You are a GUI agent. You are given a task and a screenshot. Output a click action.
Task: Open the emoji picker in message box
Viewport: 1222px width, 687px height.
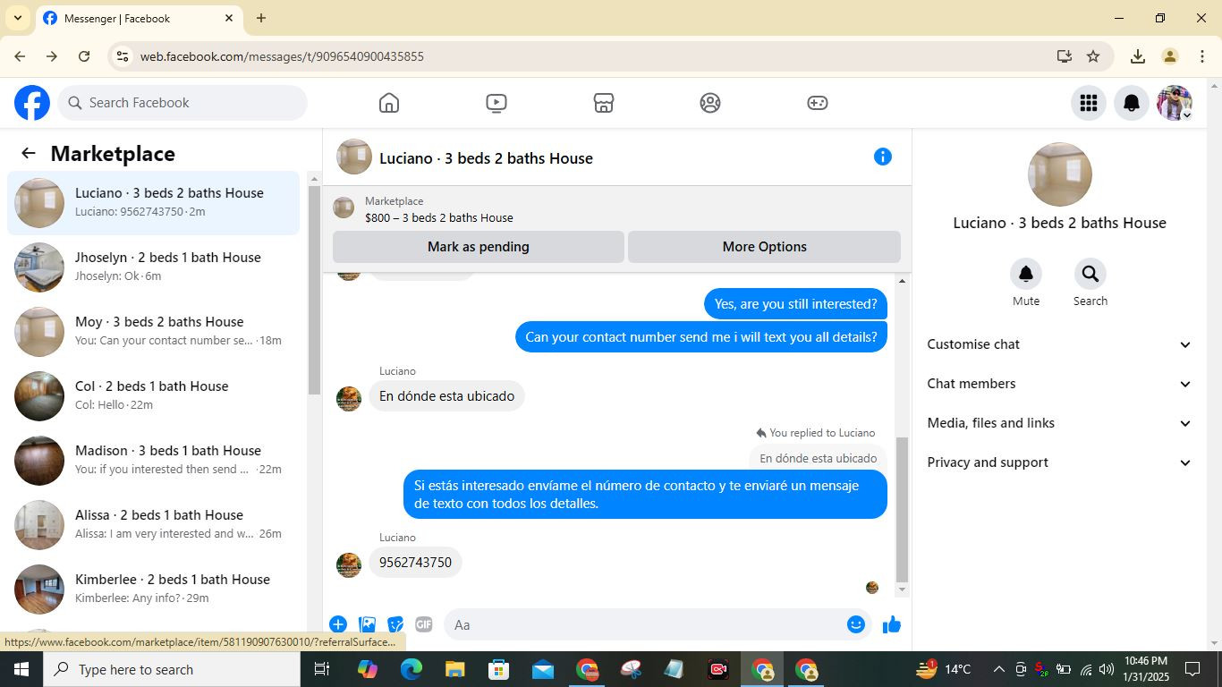pos(856,624)
